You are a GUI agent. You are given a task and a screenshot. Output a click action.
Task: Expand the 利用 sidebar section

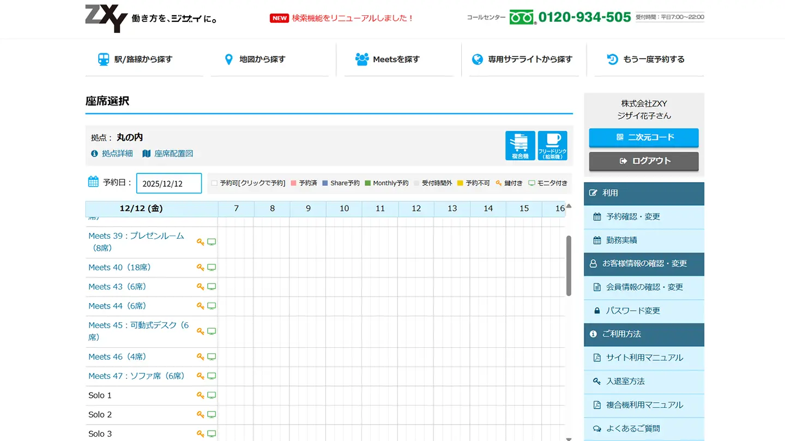tap(643, 193)
